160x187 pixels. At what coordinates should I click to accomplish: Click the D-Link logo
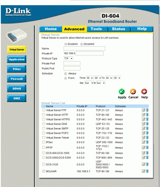[x=18, y=12]
